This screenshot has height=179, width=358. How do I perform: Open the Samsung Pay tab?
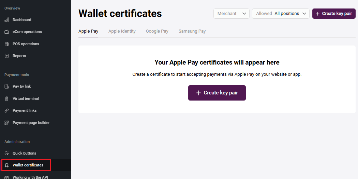click(192, 31)
